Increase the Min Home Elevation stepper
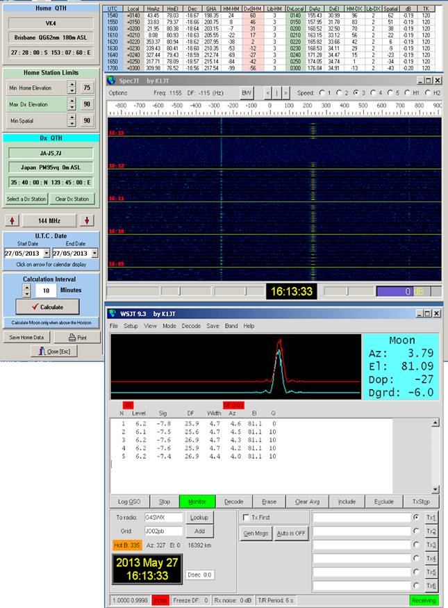Screen dimensions: 448x608 click(x=71, y=83)
